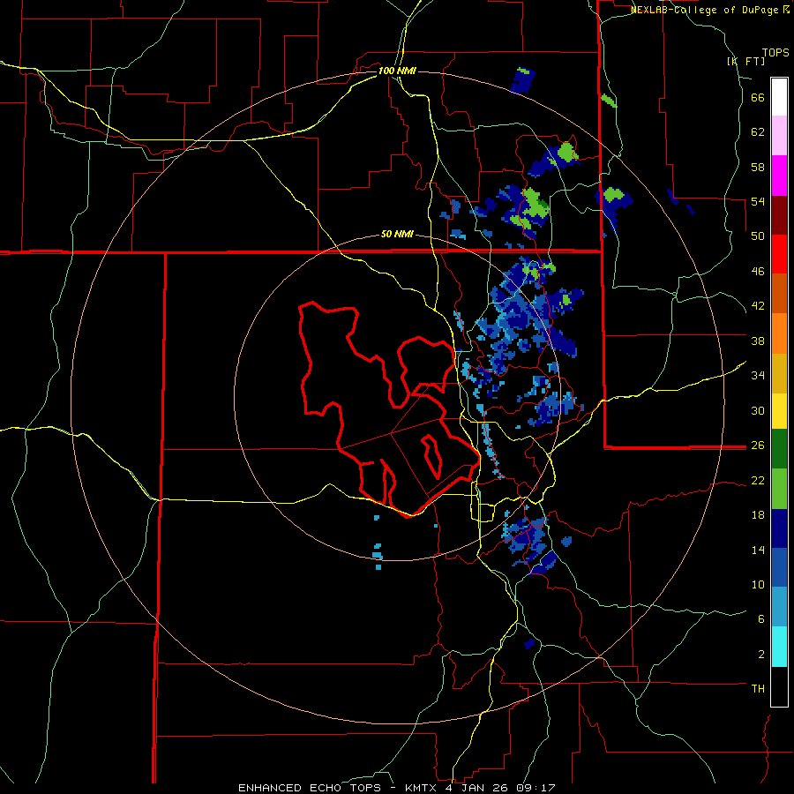Click the light pink 62 kft legend swatch
This screenshot has width=794, height=794.
(x=779, y=135)
